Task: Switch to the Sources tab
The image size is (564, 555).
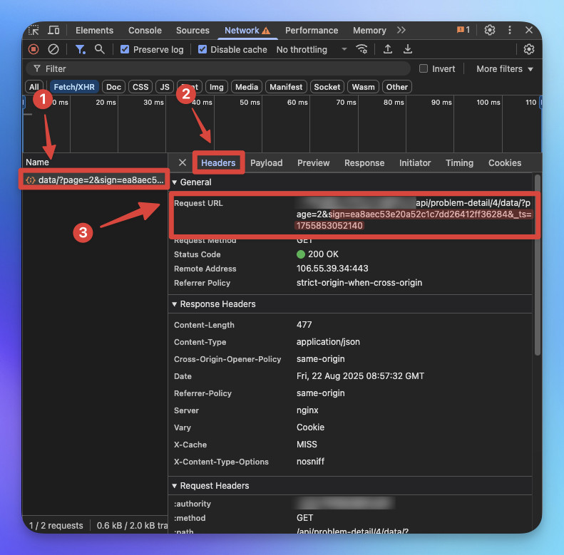Action: point(193,30)
